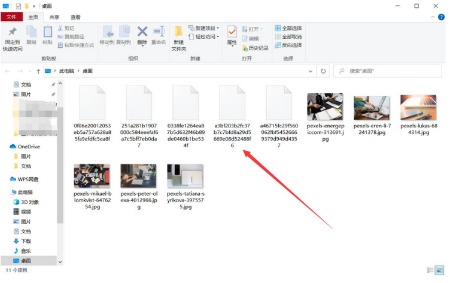450x283 pixels.
Task: Open Easy Access (轻松访问) dropdown
Action: [x=204, y=36]
